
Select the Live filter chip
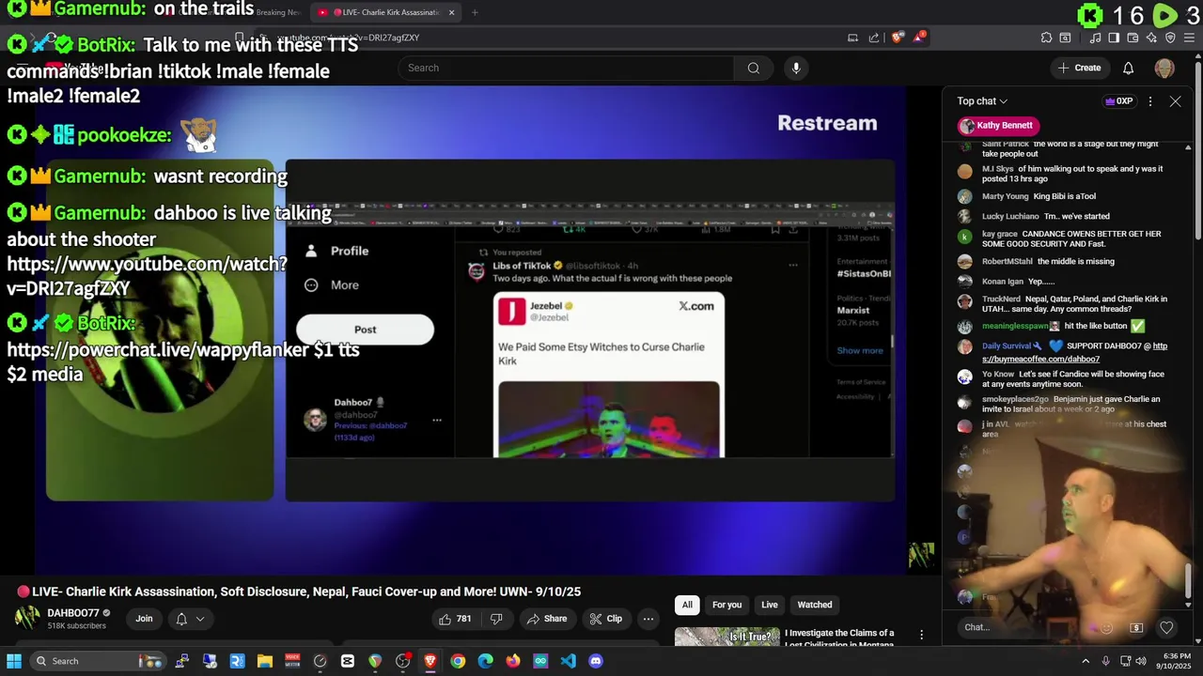(769, 605)
